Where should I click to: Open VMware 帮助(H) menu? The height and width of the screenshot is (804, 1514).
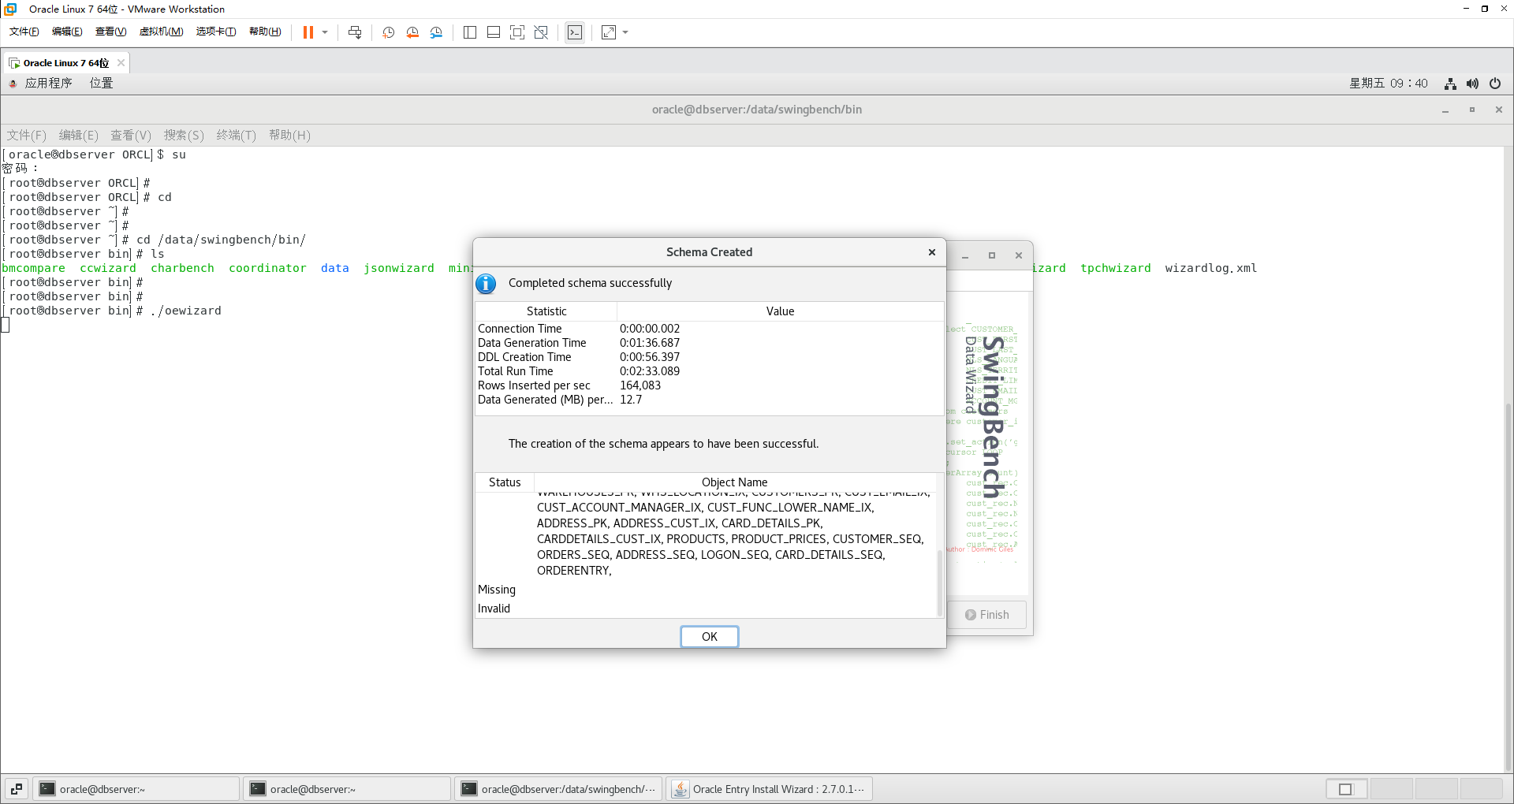click(x=265, y=32)
